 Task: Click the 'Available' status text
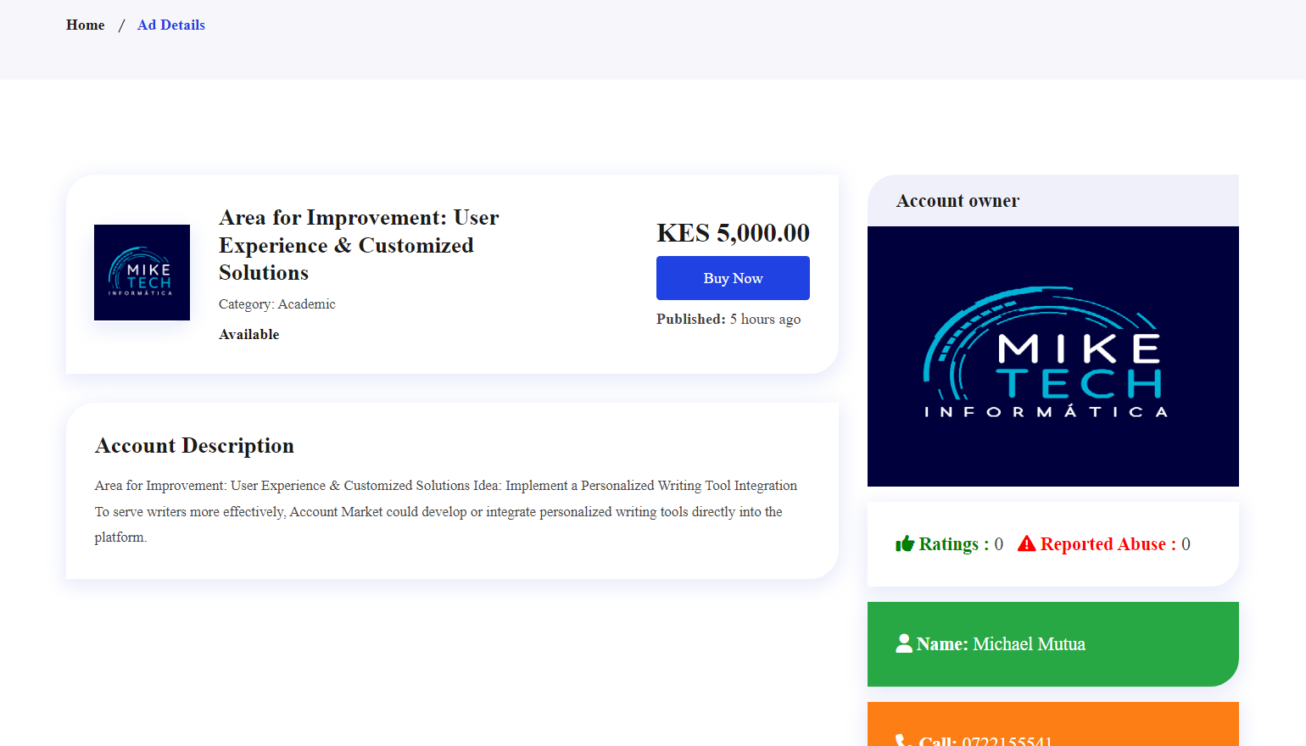[248, 335]
